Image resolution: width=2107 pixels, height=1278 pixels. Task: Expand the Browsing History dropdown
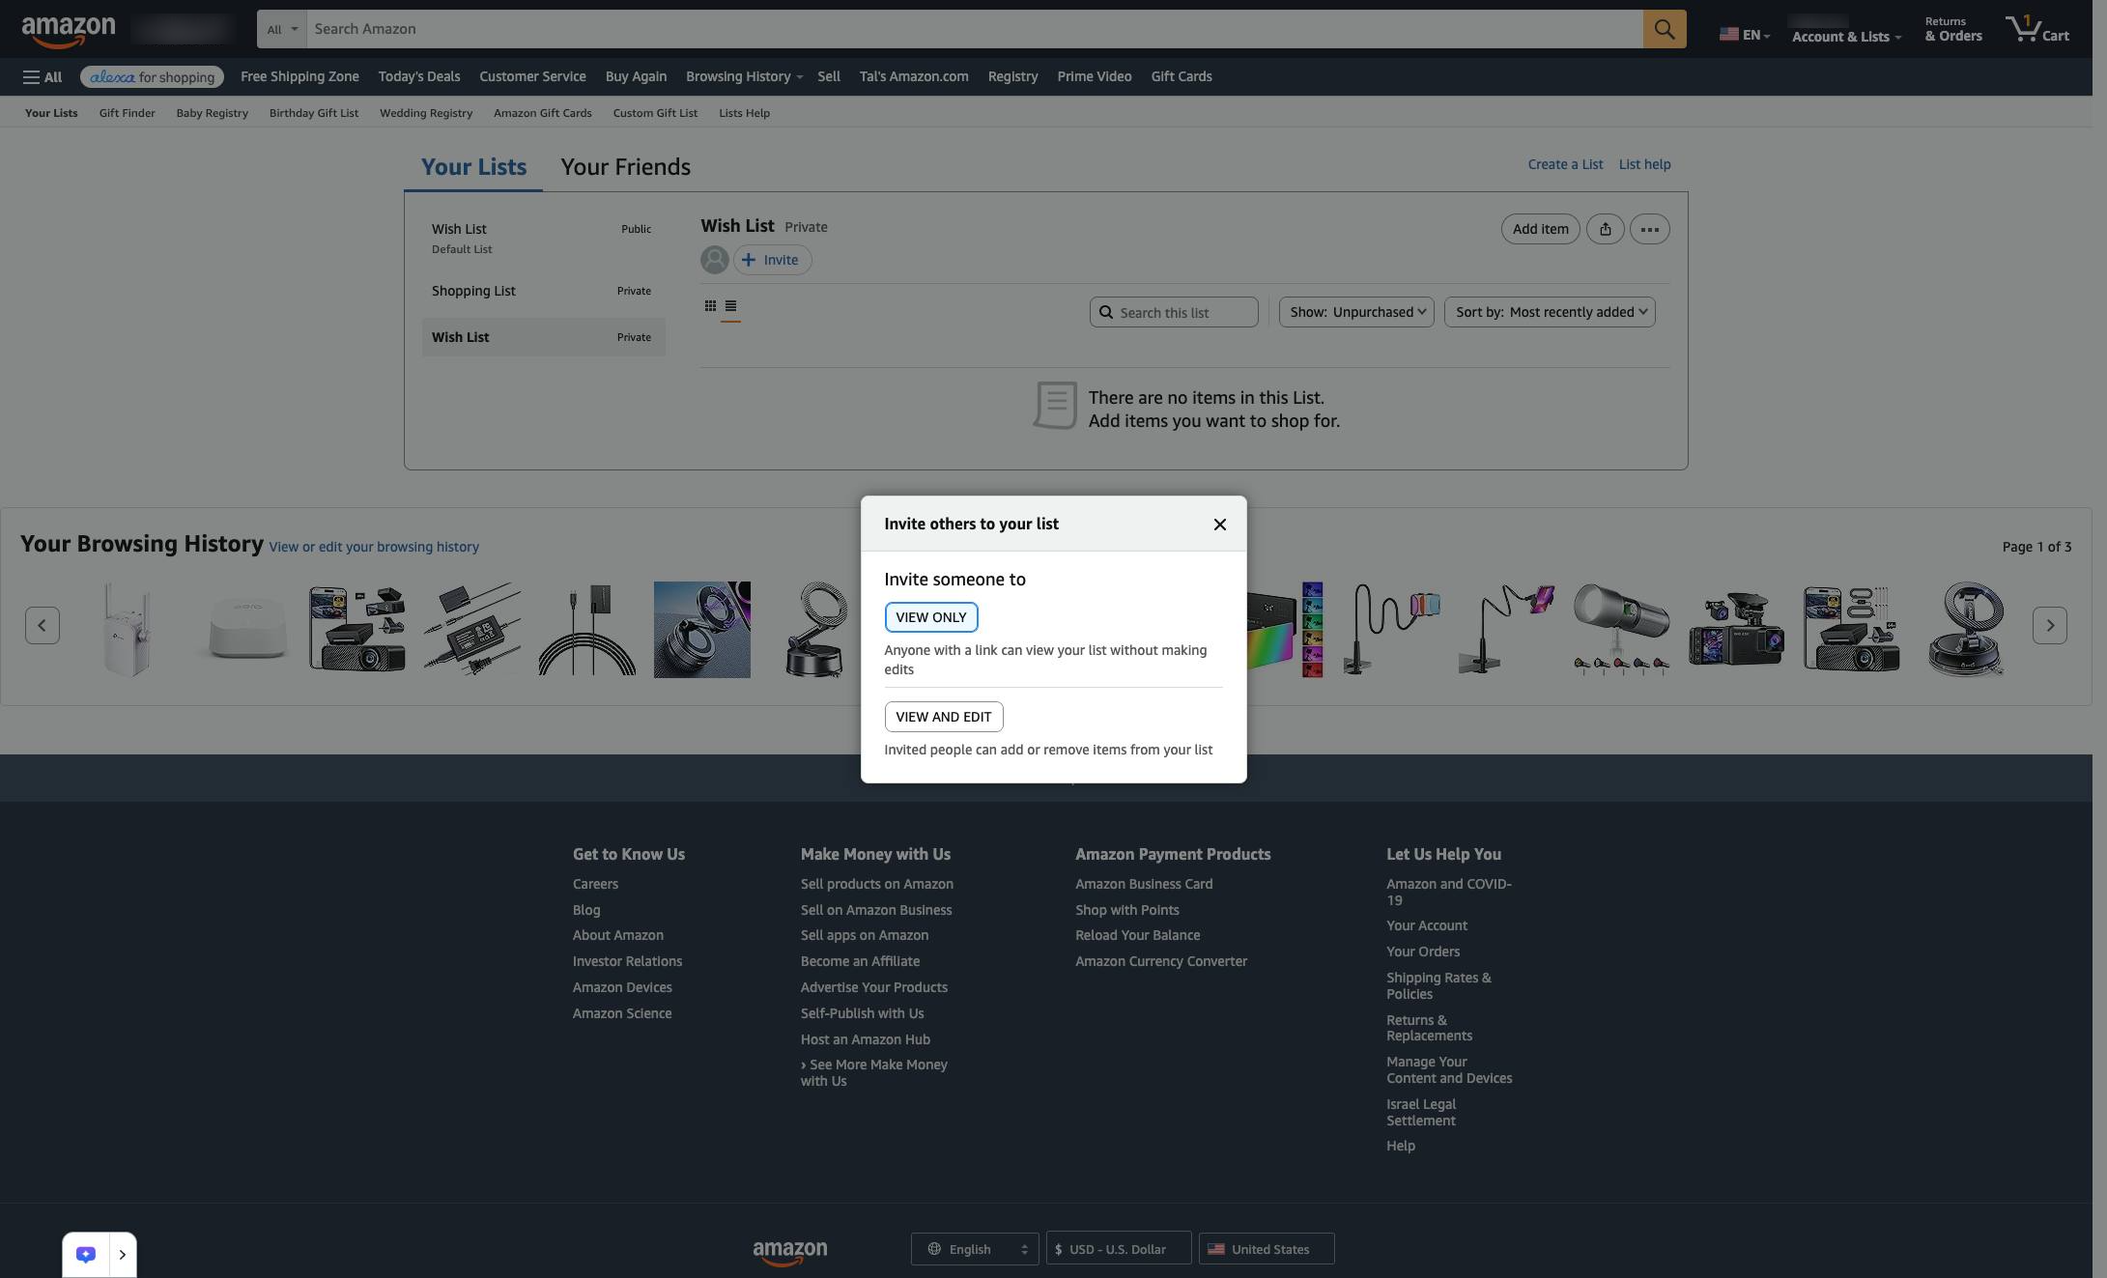point(744,77)
